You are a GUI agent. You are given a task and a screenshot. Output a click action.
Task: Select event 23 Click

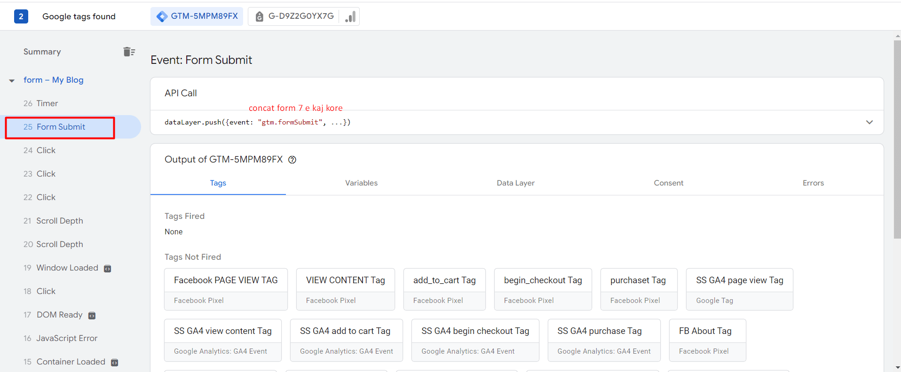point(40,174)
